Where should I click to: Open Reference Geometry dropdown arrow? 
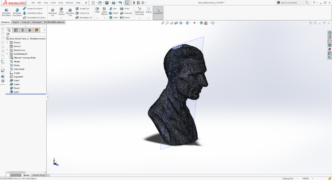click(139, 18)
